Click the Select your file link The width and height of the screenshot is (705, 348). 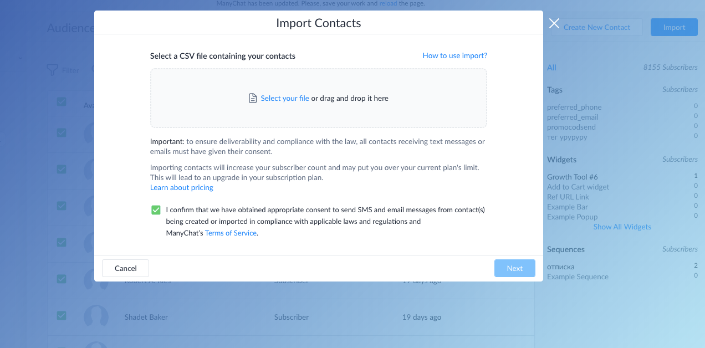coord(285,98)
